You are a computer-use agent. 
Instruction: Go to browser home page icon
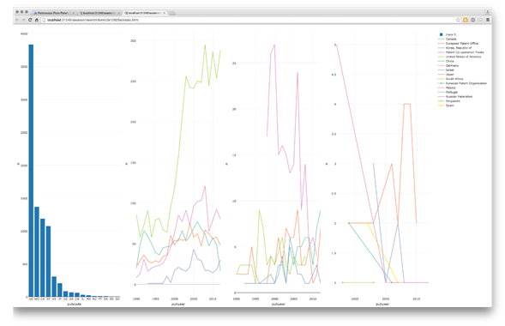point(36,20)
